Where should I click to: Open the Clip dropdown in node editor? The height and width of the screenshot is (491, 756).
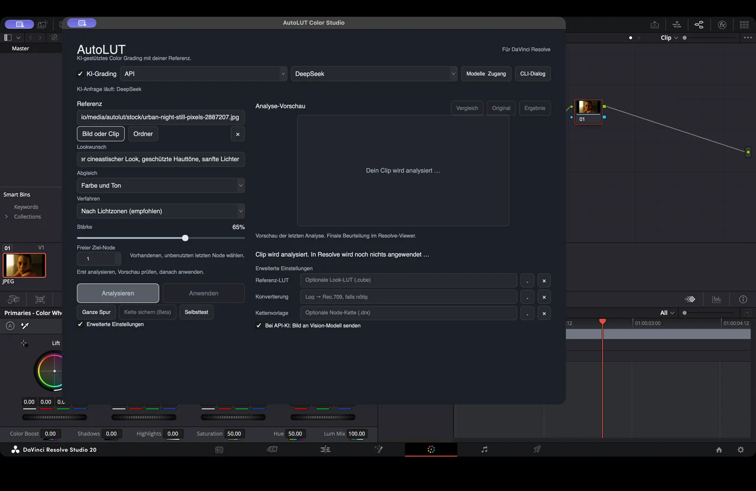click(668, 38)
